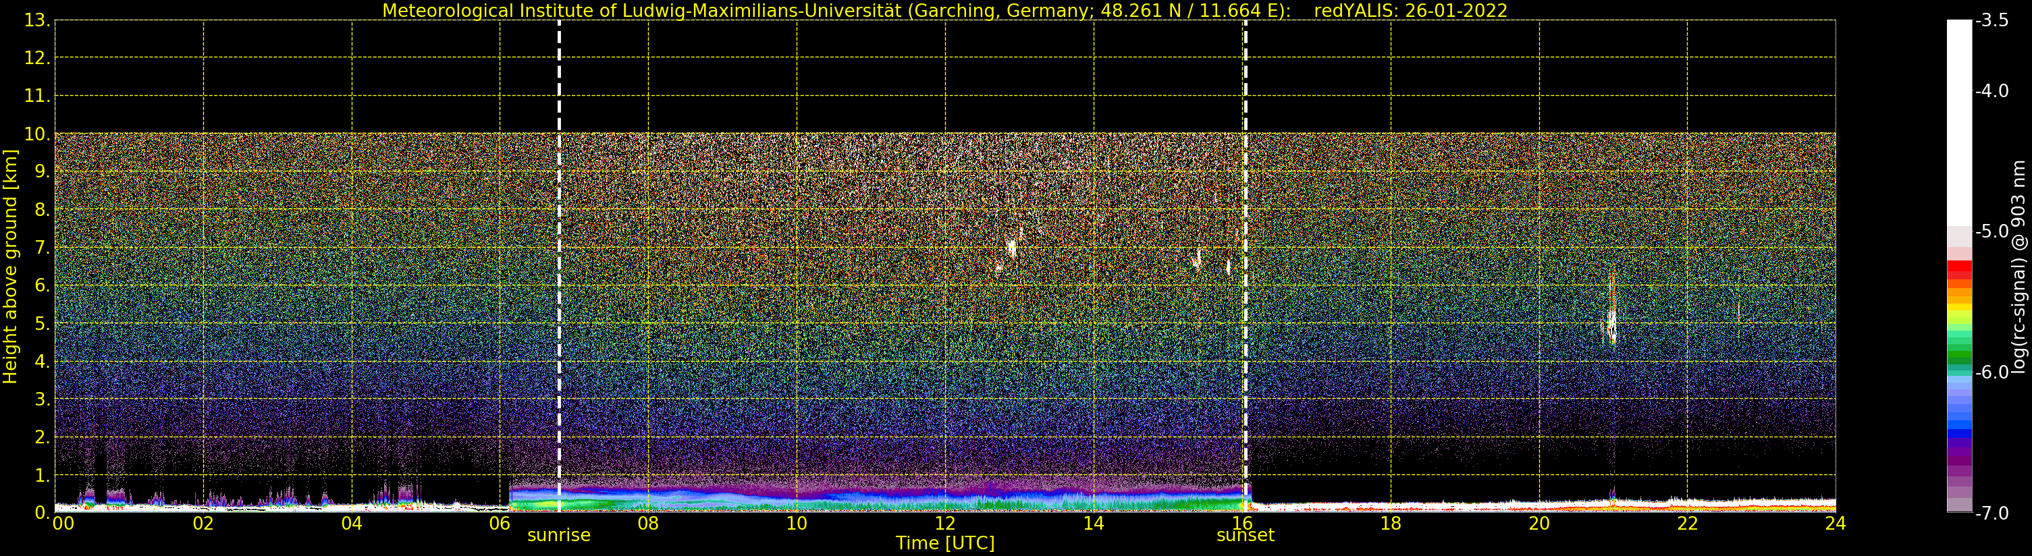
Task: Click the -5.0 colorbar tick label
Action: [1993, 232]
